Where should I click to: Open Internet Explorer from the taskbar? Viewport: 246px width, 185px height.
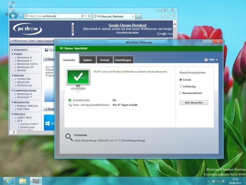[x=9, y=181]
